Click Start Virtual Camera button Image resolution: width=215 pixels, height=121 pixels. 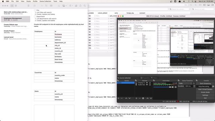(205, 89)
